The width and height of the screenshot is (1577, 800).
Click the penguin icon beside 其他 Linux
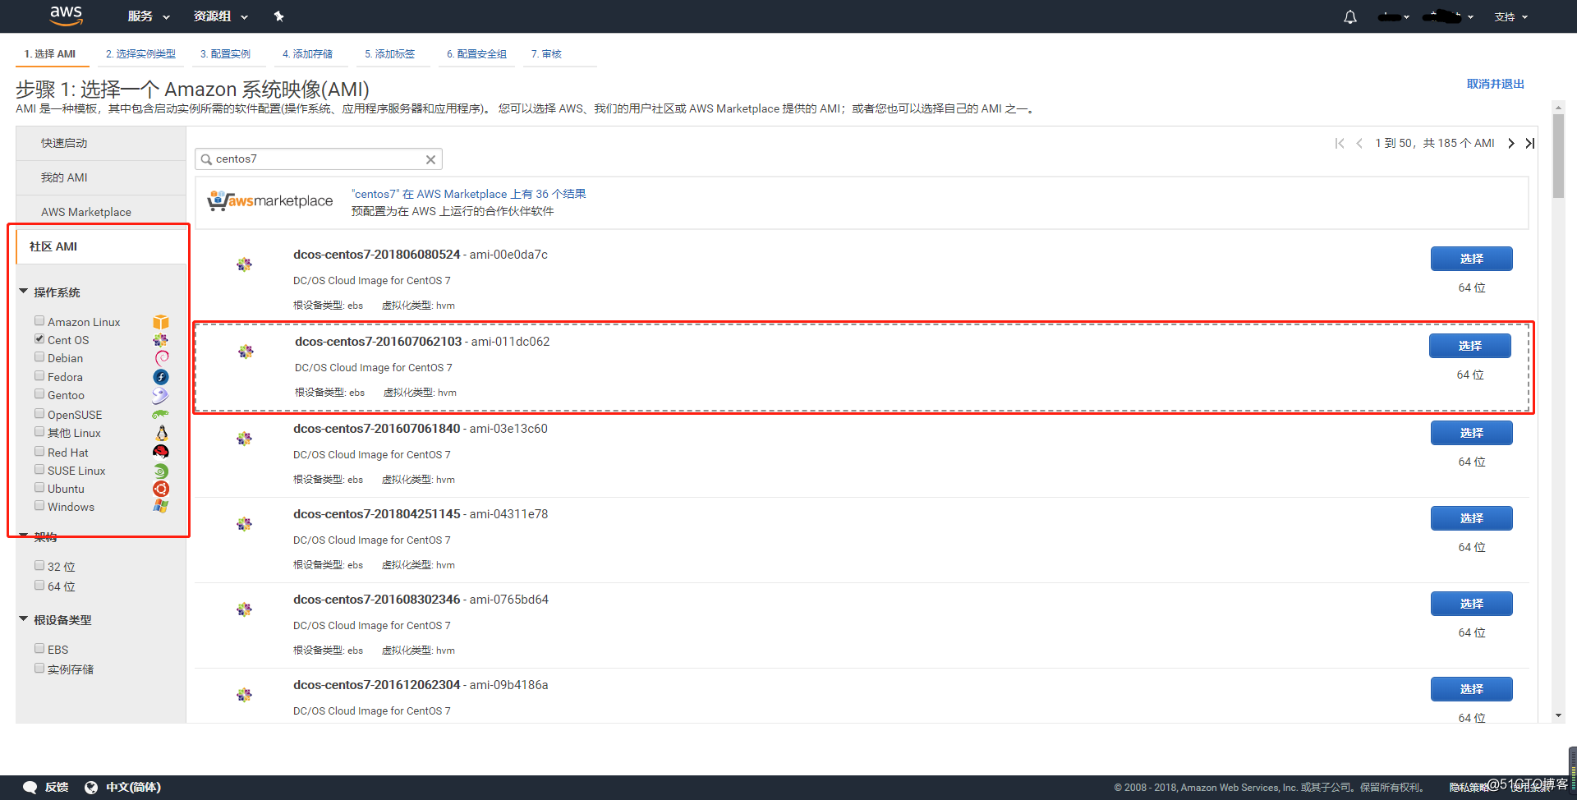pyautogui.click(x=162, y=433)
